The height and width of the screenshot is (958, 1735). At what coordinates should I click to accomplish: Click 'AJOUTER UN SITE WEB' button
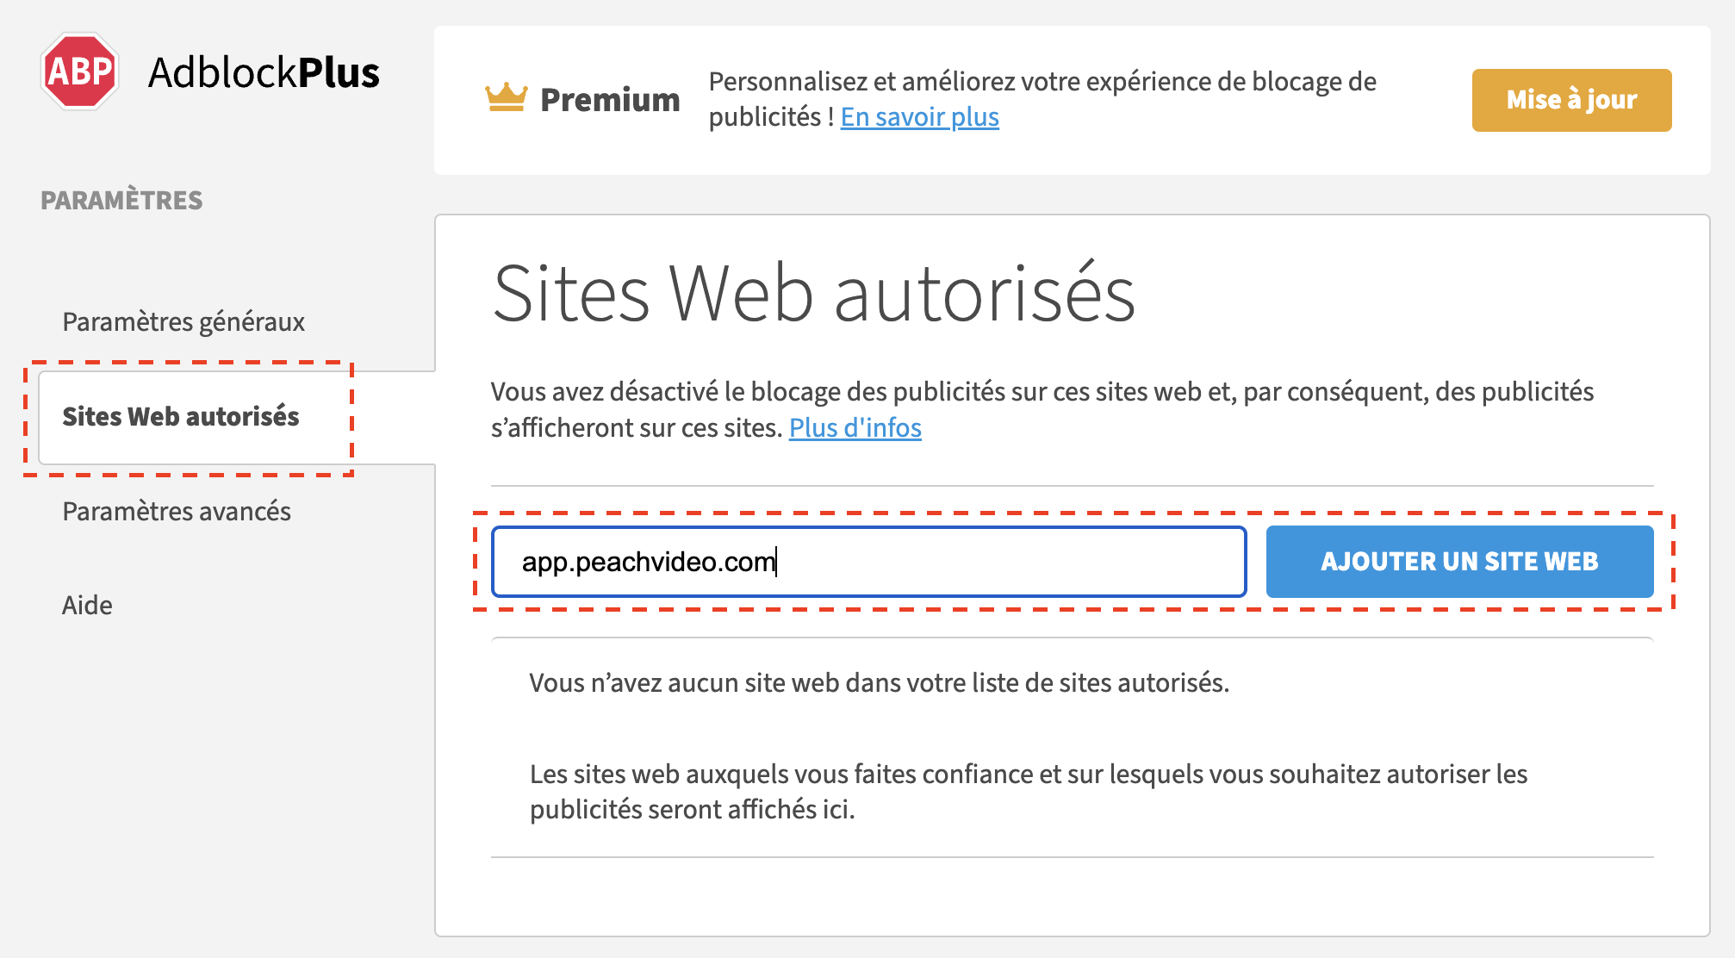(1459, 562)
